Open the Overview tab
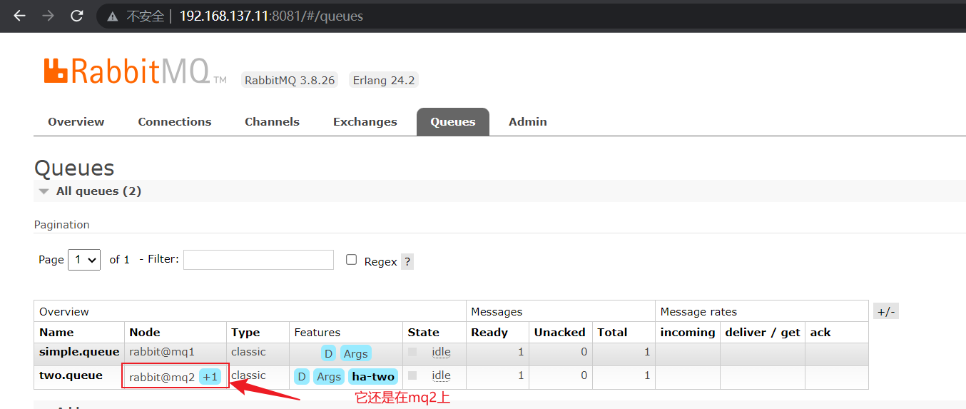 point(76,121)
